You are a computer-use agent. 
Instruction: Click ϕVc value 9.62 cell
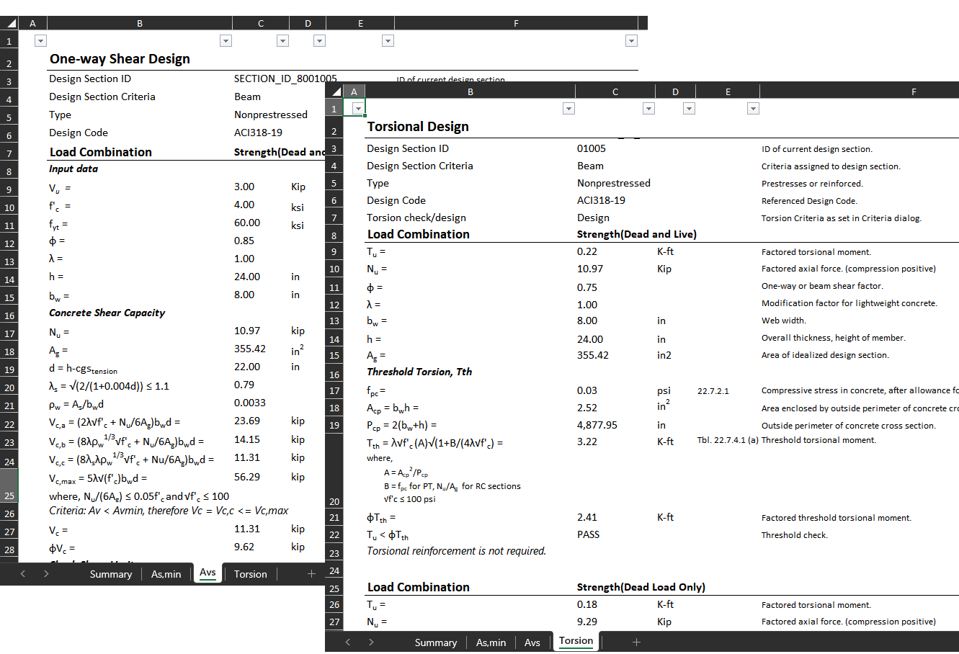[244, 547]
